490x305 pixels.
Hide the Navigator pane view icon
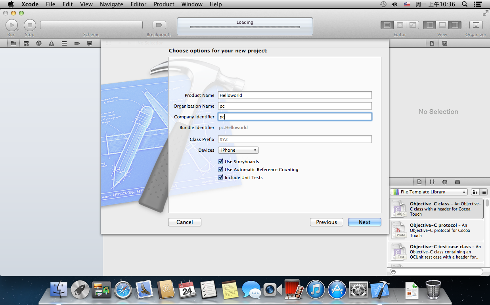429,25
